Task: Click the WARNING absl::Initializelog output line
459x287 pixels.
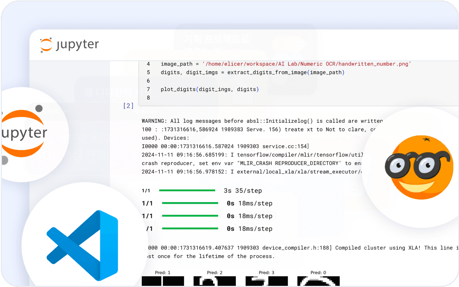Action: pyautogui.click(x=262, y=121)
